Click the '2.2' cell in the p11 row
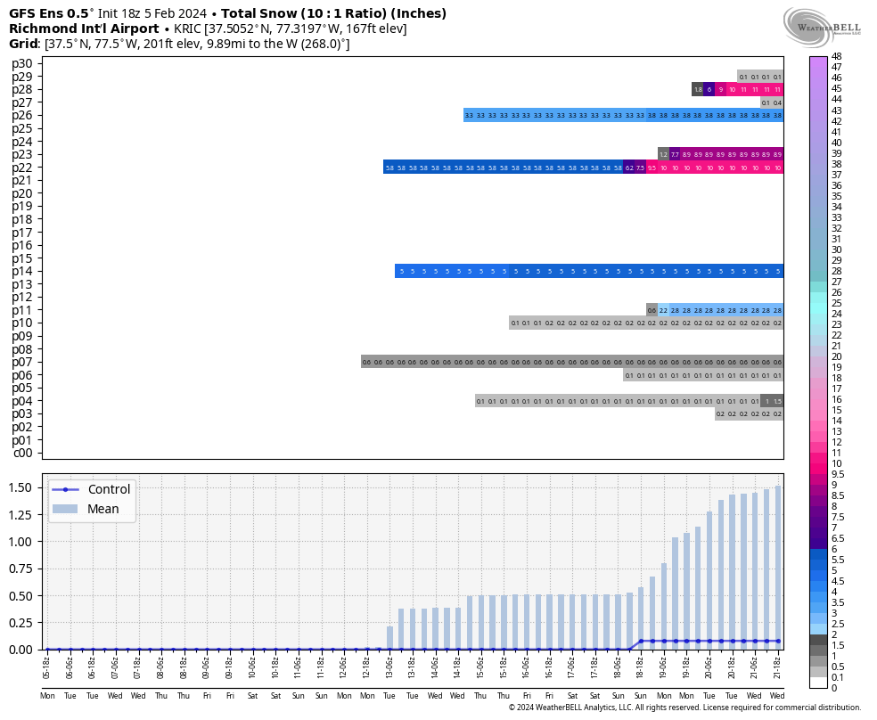Image resolution: width=877 pixels, height=720 pixels. (663, 310)
